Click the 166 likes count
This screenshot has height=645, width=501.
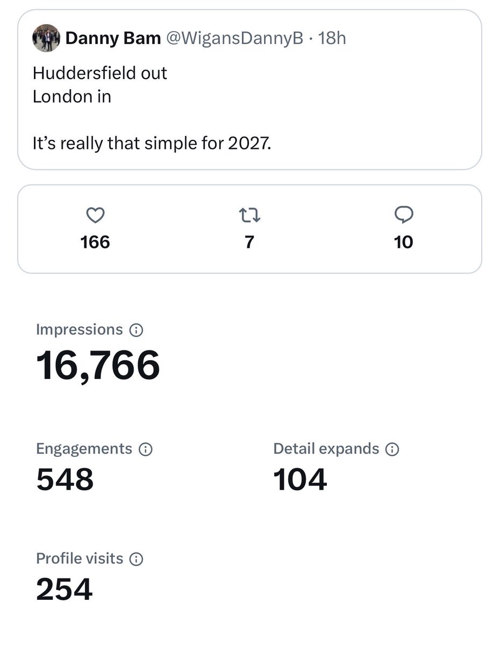click(95, 242)
